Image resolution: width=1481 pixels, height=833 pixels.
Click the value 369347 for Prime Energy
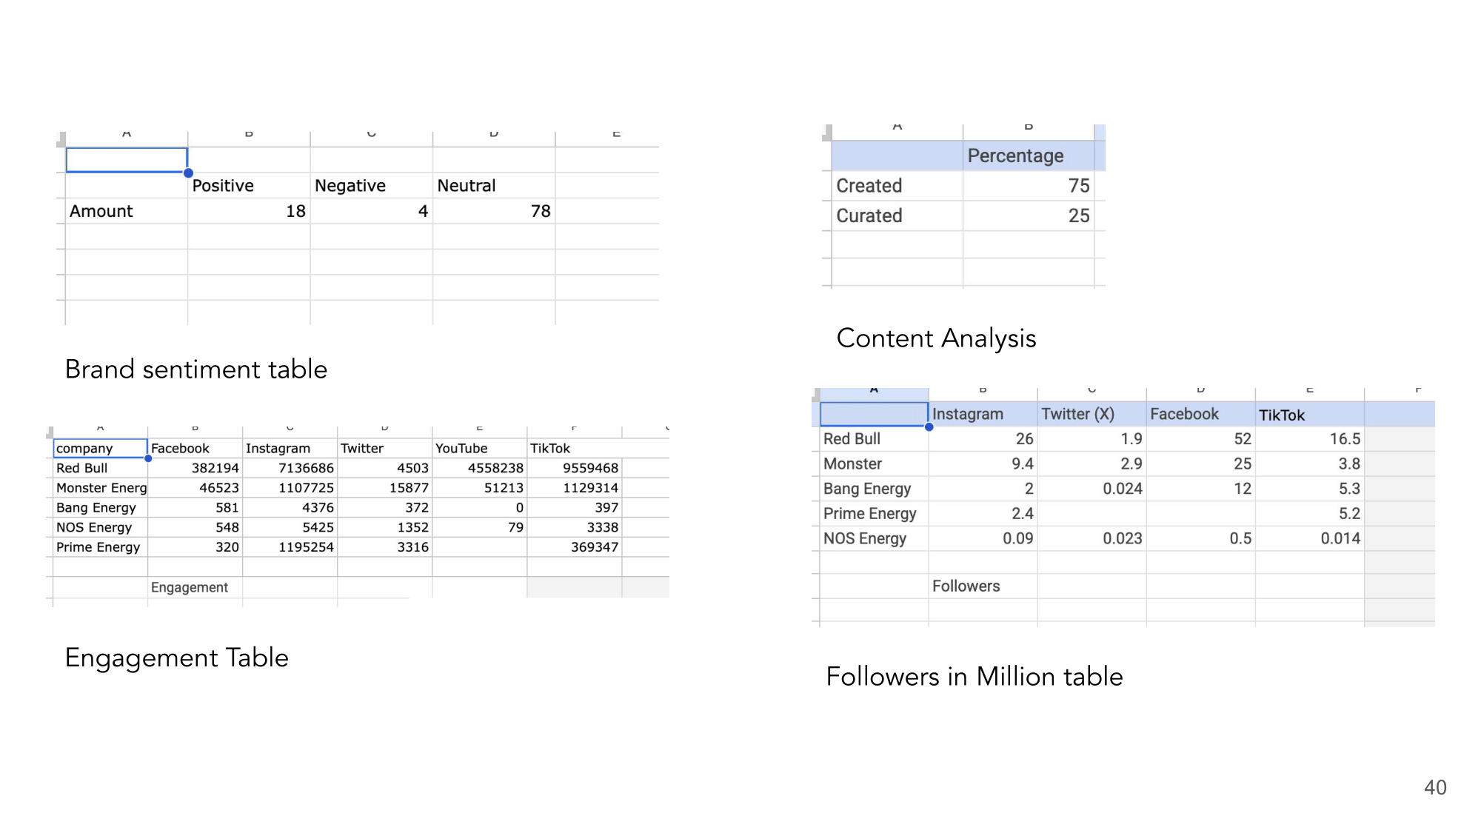[x=574, y=547]
